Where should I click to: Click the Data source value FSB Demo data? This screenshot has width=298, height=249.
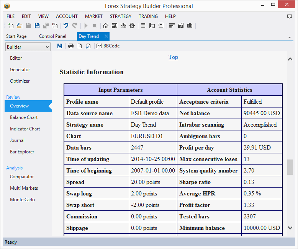[x=150, y=113]
